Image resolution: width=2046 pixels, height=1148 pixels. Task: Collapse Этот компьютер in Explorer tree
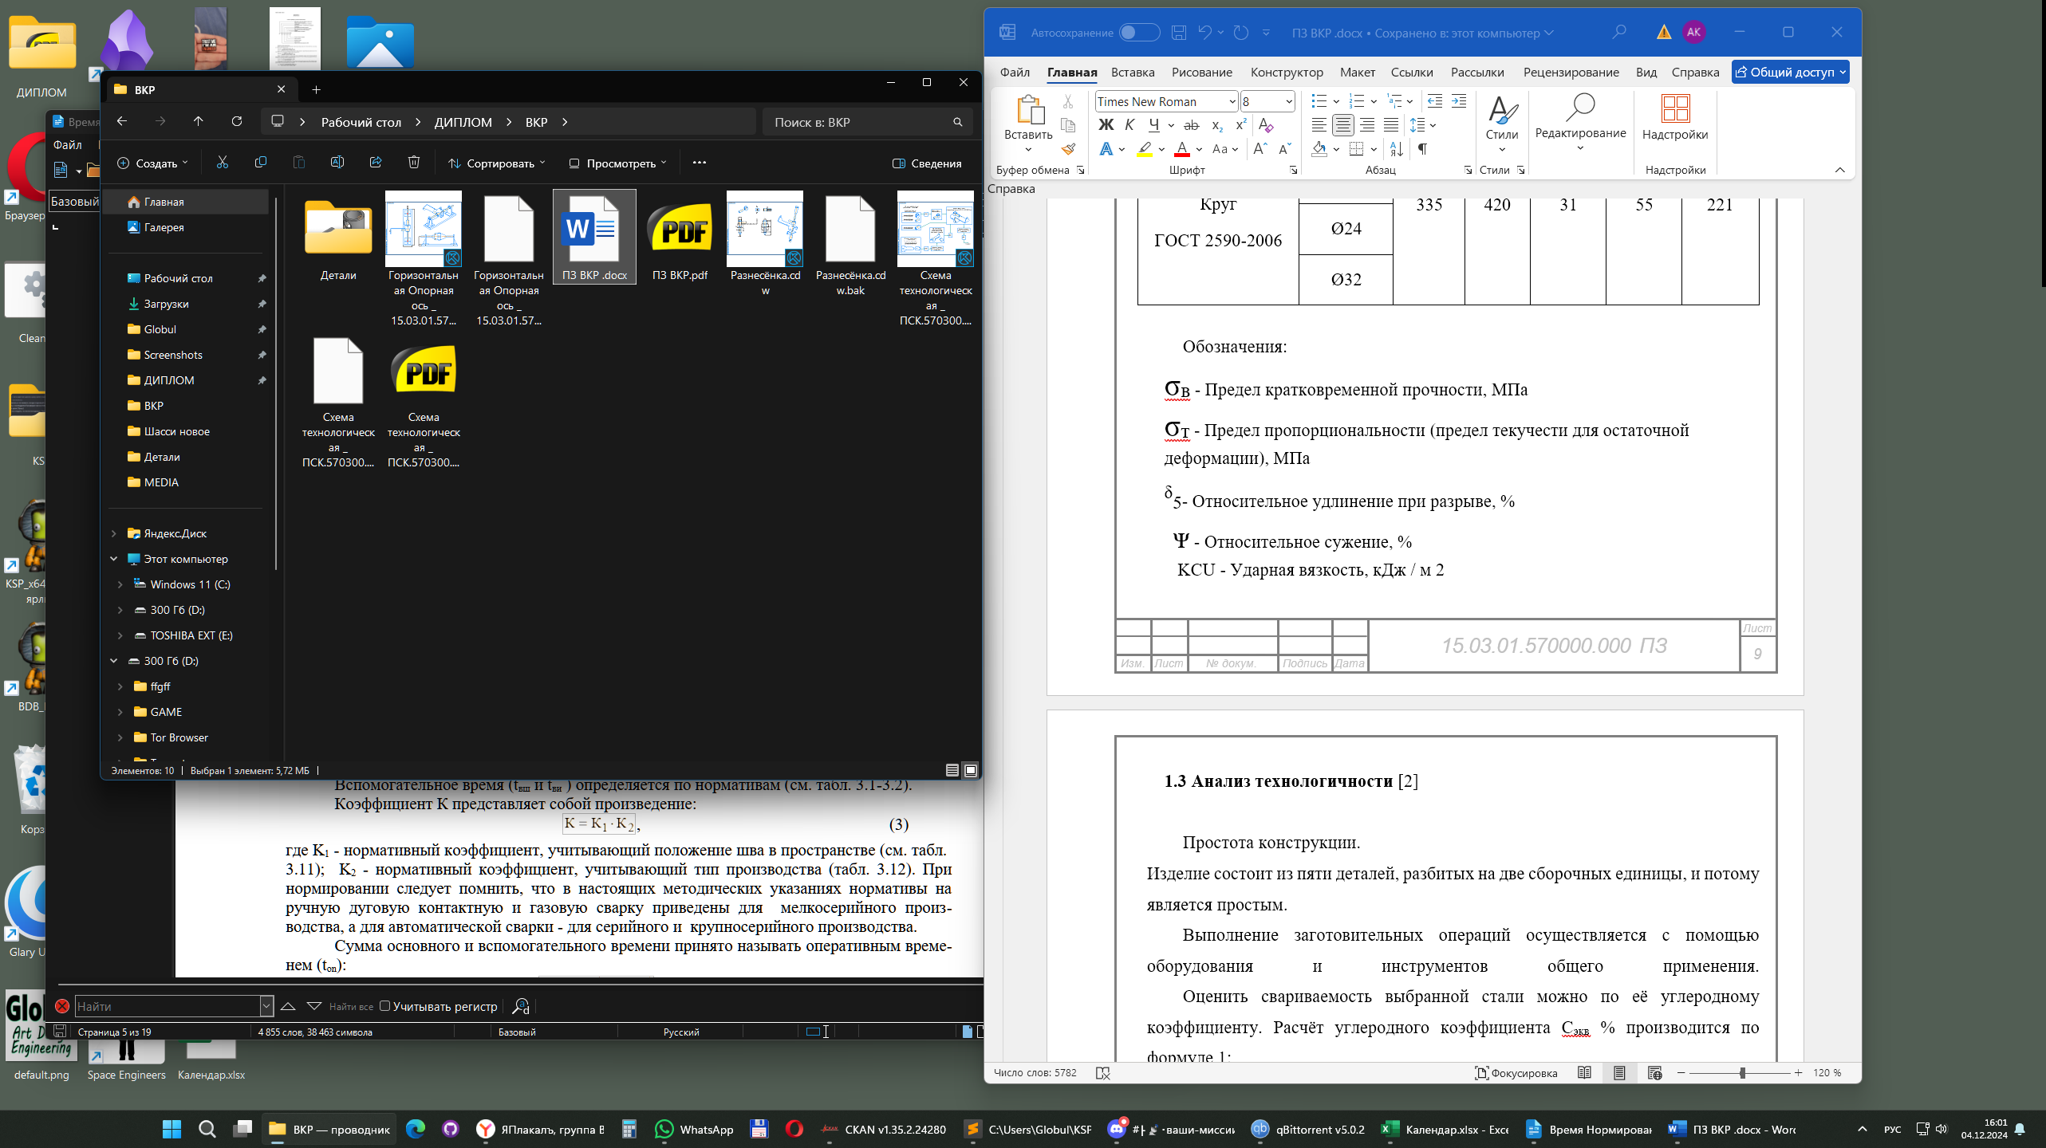(114, 559)
